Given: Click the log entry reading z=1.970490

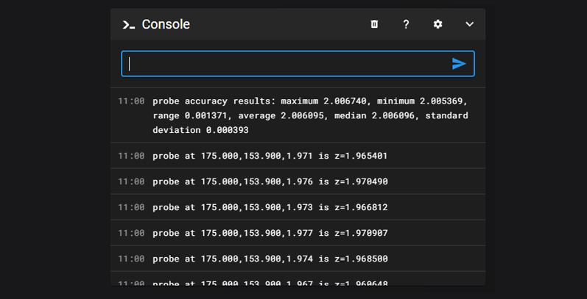Looking at the screenshot, I should click(270, 181).
